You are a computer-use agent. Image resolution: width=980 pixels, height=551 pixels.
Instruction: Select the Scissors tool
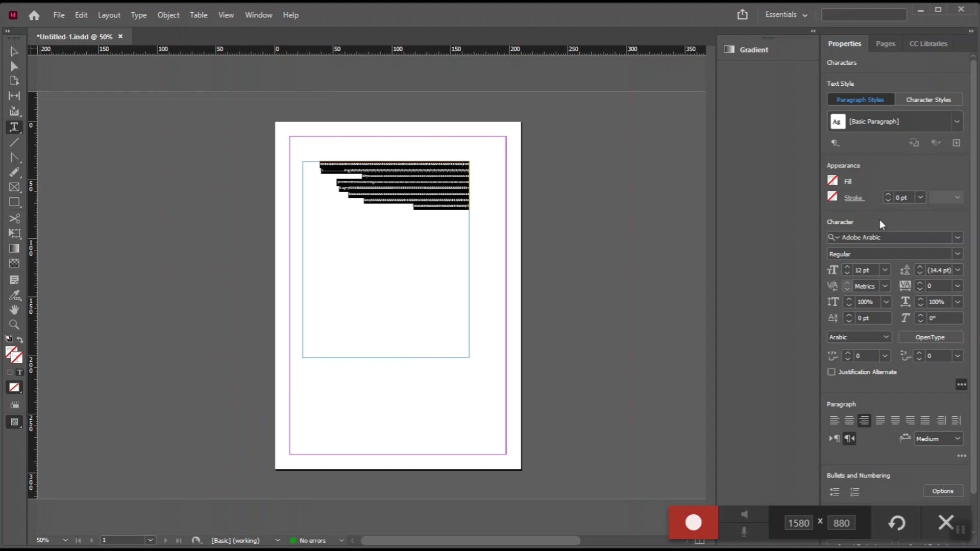[x=14, y=218]
